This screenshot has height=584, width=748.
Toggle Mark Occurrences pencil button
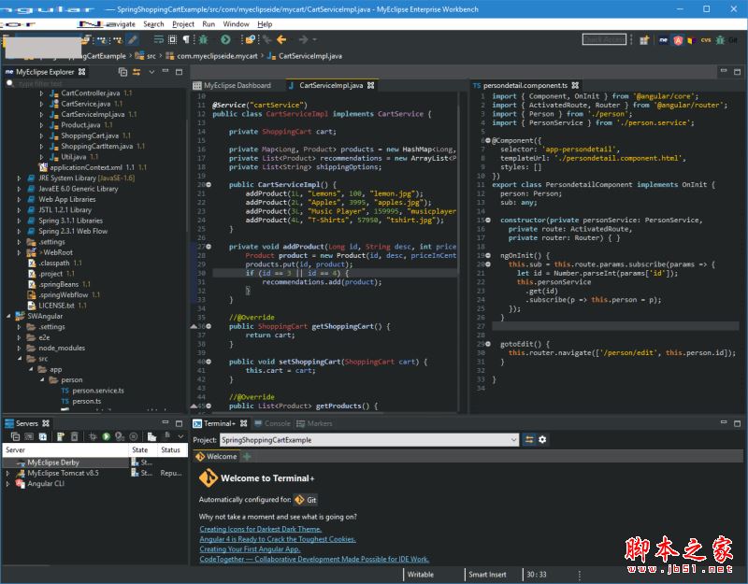(x=133, y=39)
